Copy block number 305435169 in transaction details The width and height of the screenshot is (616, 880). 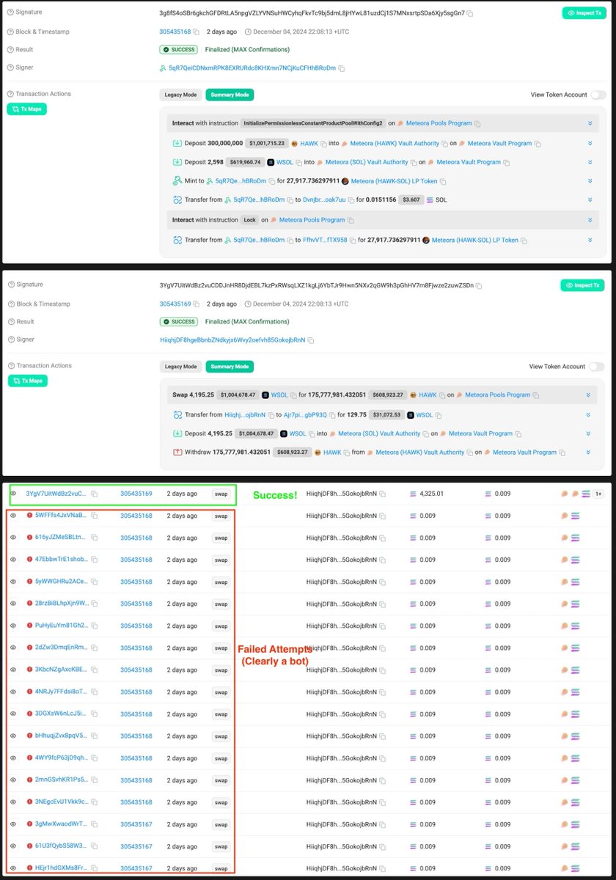pos(197,304)
